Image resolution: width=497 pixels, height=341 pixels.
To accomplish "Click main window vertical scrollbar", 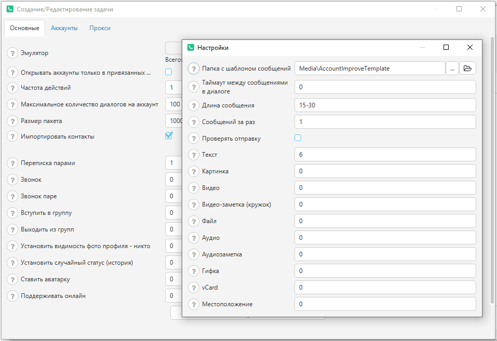I will 492,171.
